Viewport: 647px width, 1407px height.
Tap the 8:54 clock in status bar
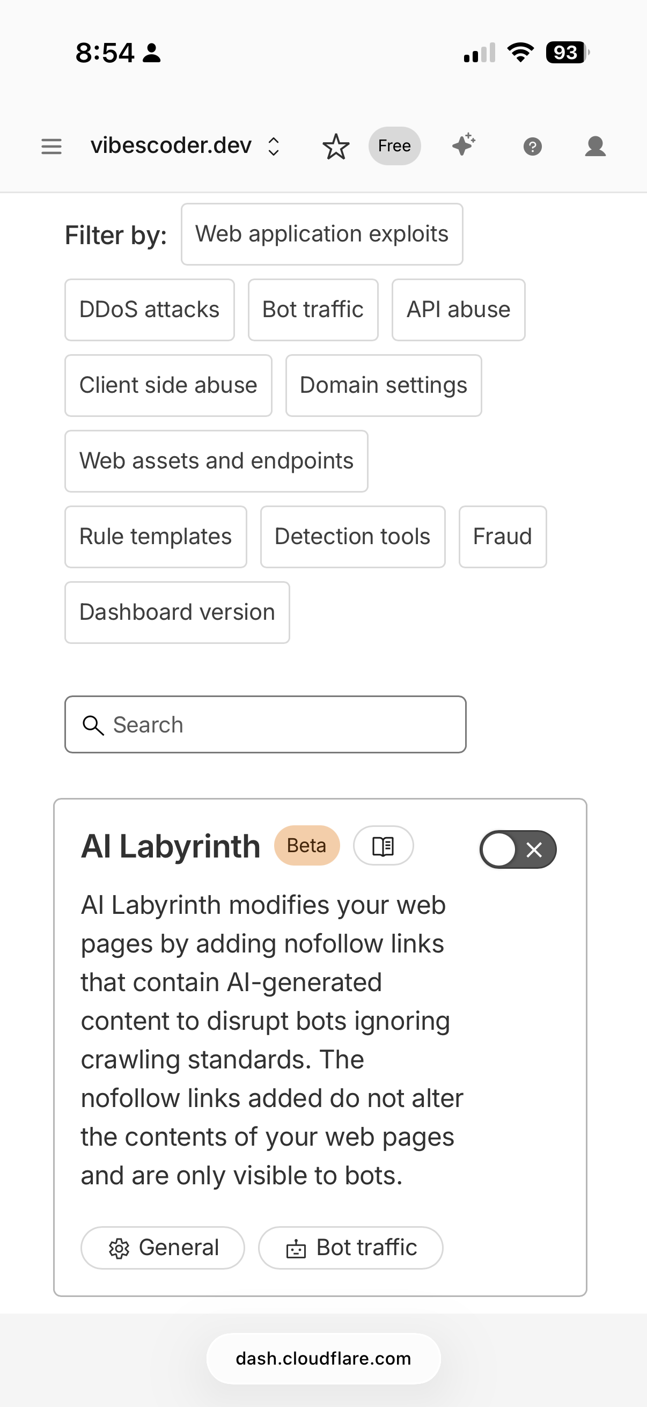pos(105,53)
